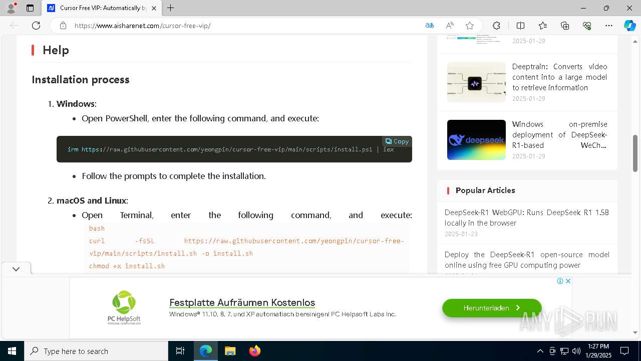The image size is (641, 361).
Task: Open volume control tray icon
Action: 576,351
